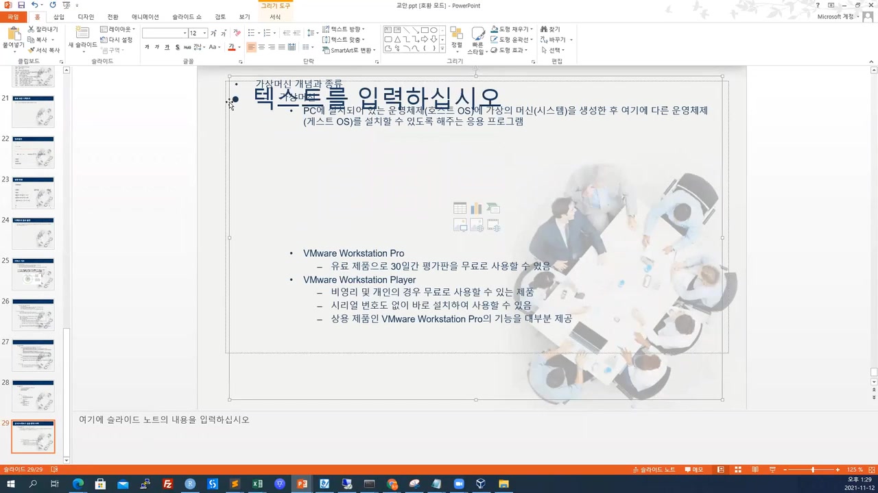Expand the 텍스트 방향 dropdown

click(361, 29)
